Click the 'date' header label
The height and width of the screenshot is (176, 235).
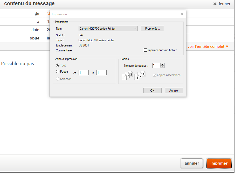tap(35, 30)
